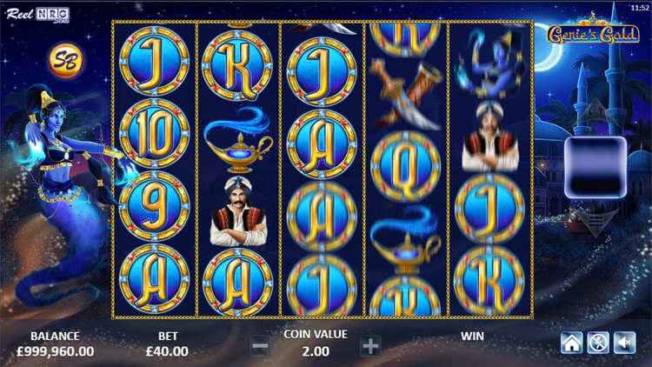
Task: Click the crossed swords symbol
Action: (x=406, y=94)
